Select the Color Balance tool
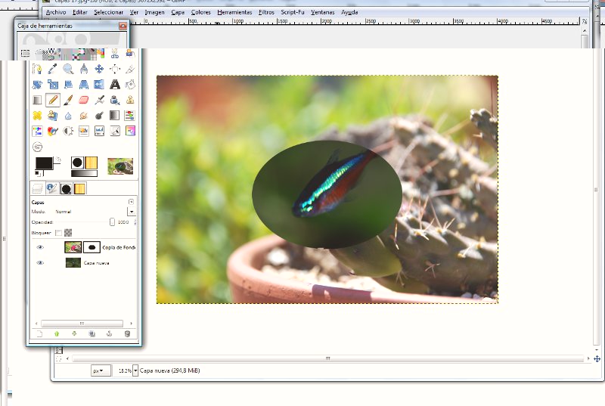605x406 pixels. click(130, 115)
